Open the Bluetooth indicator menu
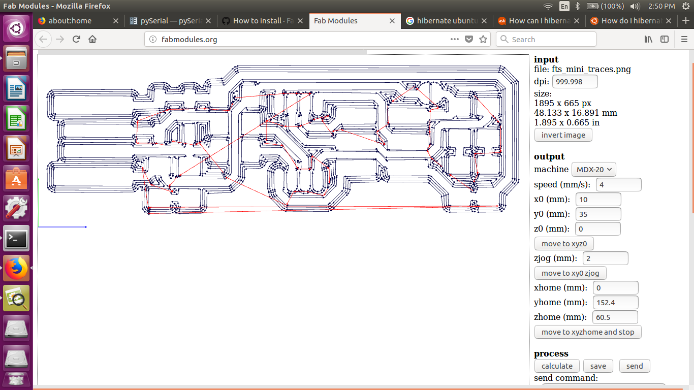 (x=577, y=6)
